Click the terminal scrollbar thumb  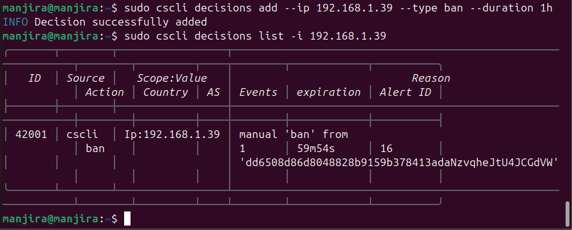pos(568,213)
